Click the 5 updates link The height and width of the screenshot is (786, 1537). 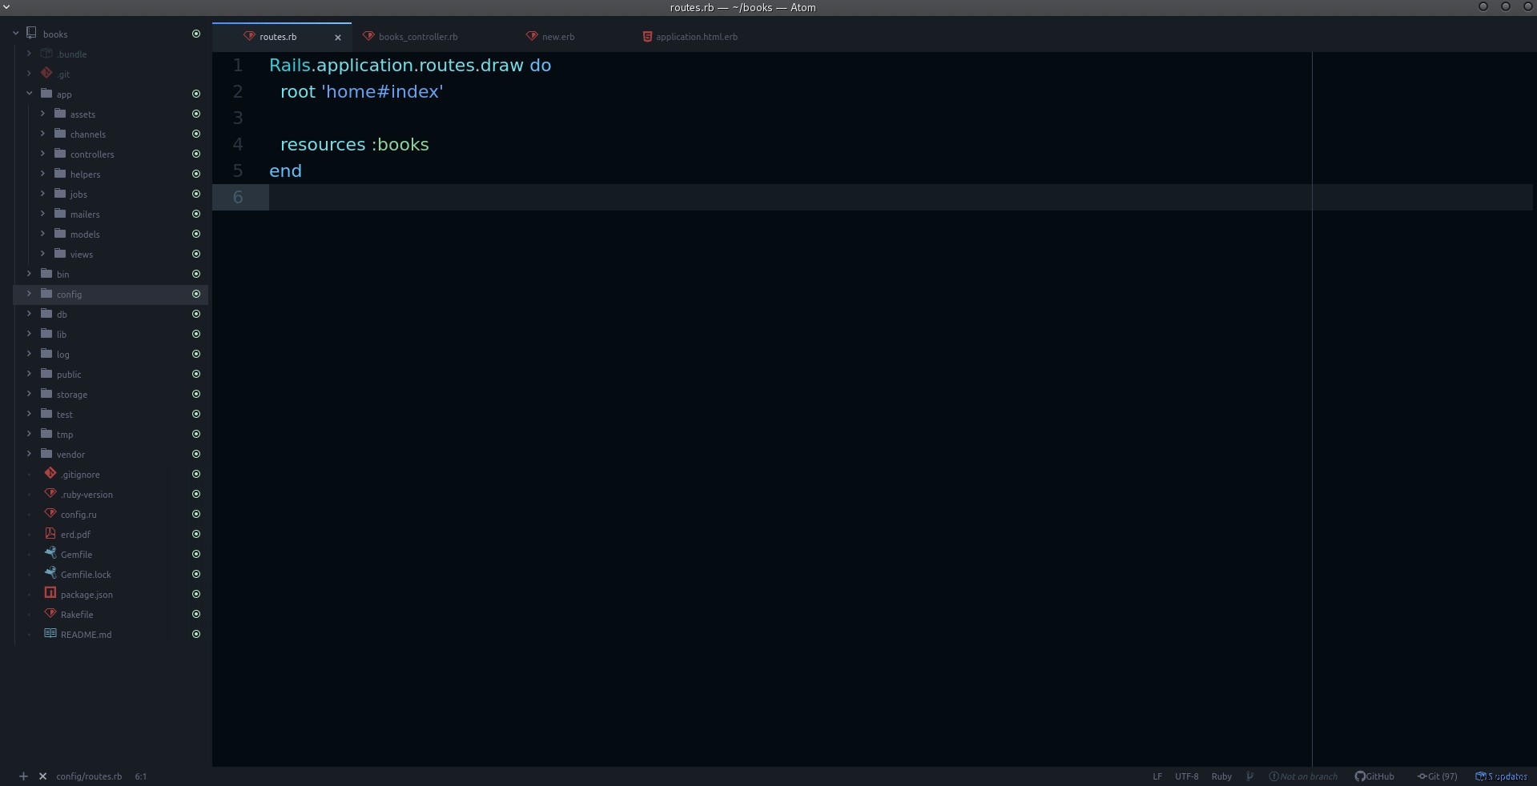[x=1502, y=776]
